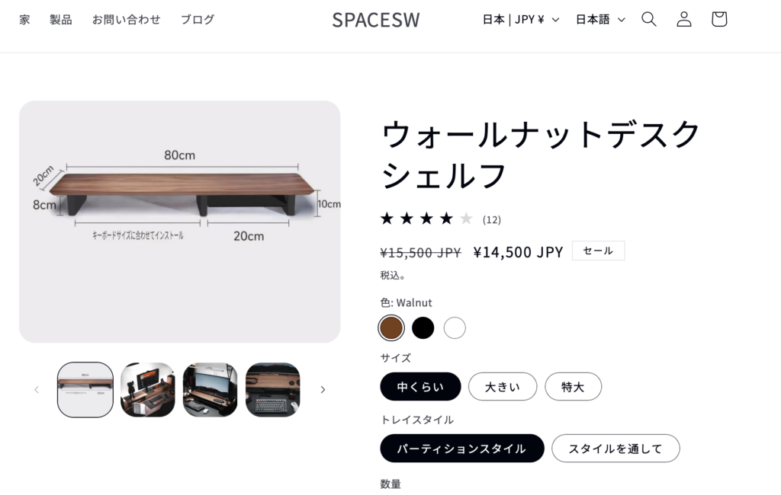
Task: View the keyboard close-up thumbnail
Action: click(272, 390)
